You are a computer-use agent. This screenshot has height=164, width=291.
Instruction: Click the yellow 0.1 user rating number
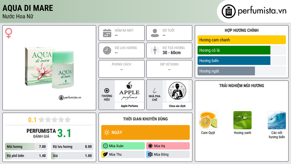click(32, 120)
